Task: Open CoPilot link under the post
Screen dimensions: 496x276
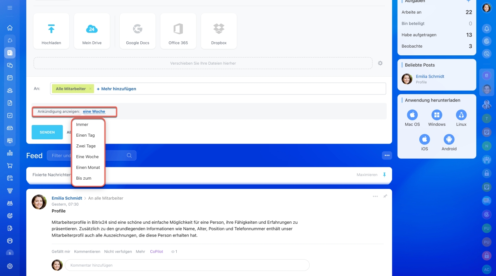Action: [x=157, y=252]
